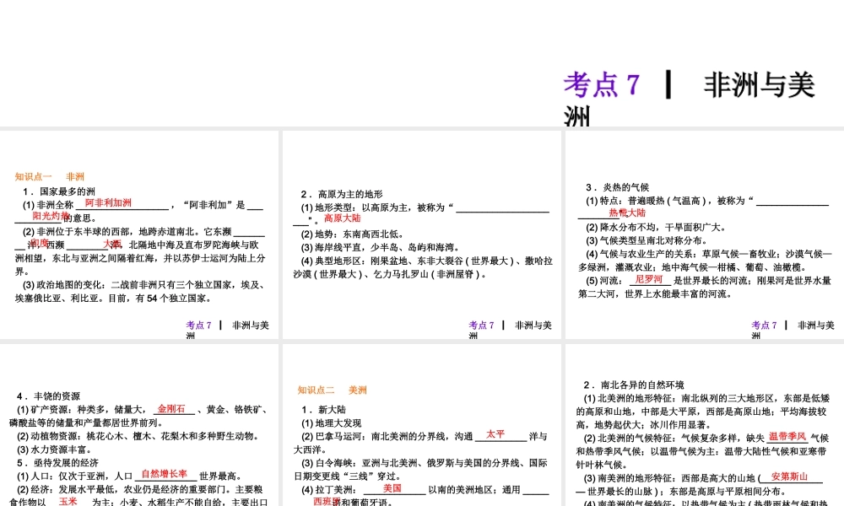The width and height of the screenshot is (844, 506).
Task: Click the orange heading 知识点一 非洲
Action: (50, 176)
